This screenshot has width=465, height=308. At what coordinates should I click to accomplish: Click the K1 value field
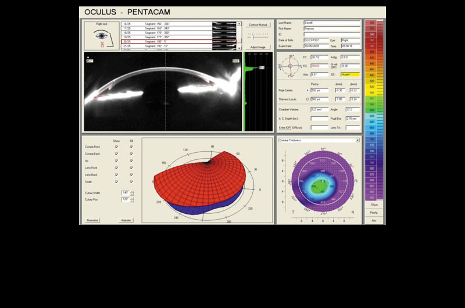pos(319,57)
